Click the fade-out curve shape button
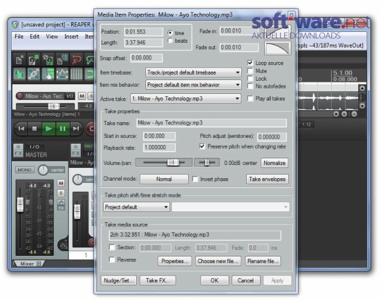This screenshot has height=301, width=383. click(x=277, y=48)
